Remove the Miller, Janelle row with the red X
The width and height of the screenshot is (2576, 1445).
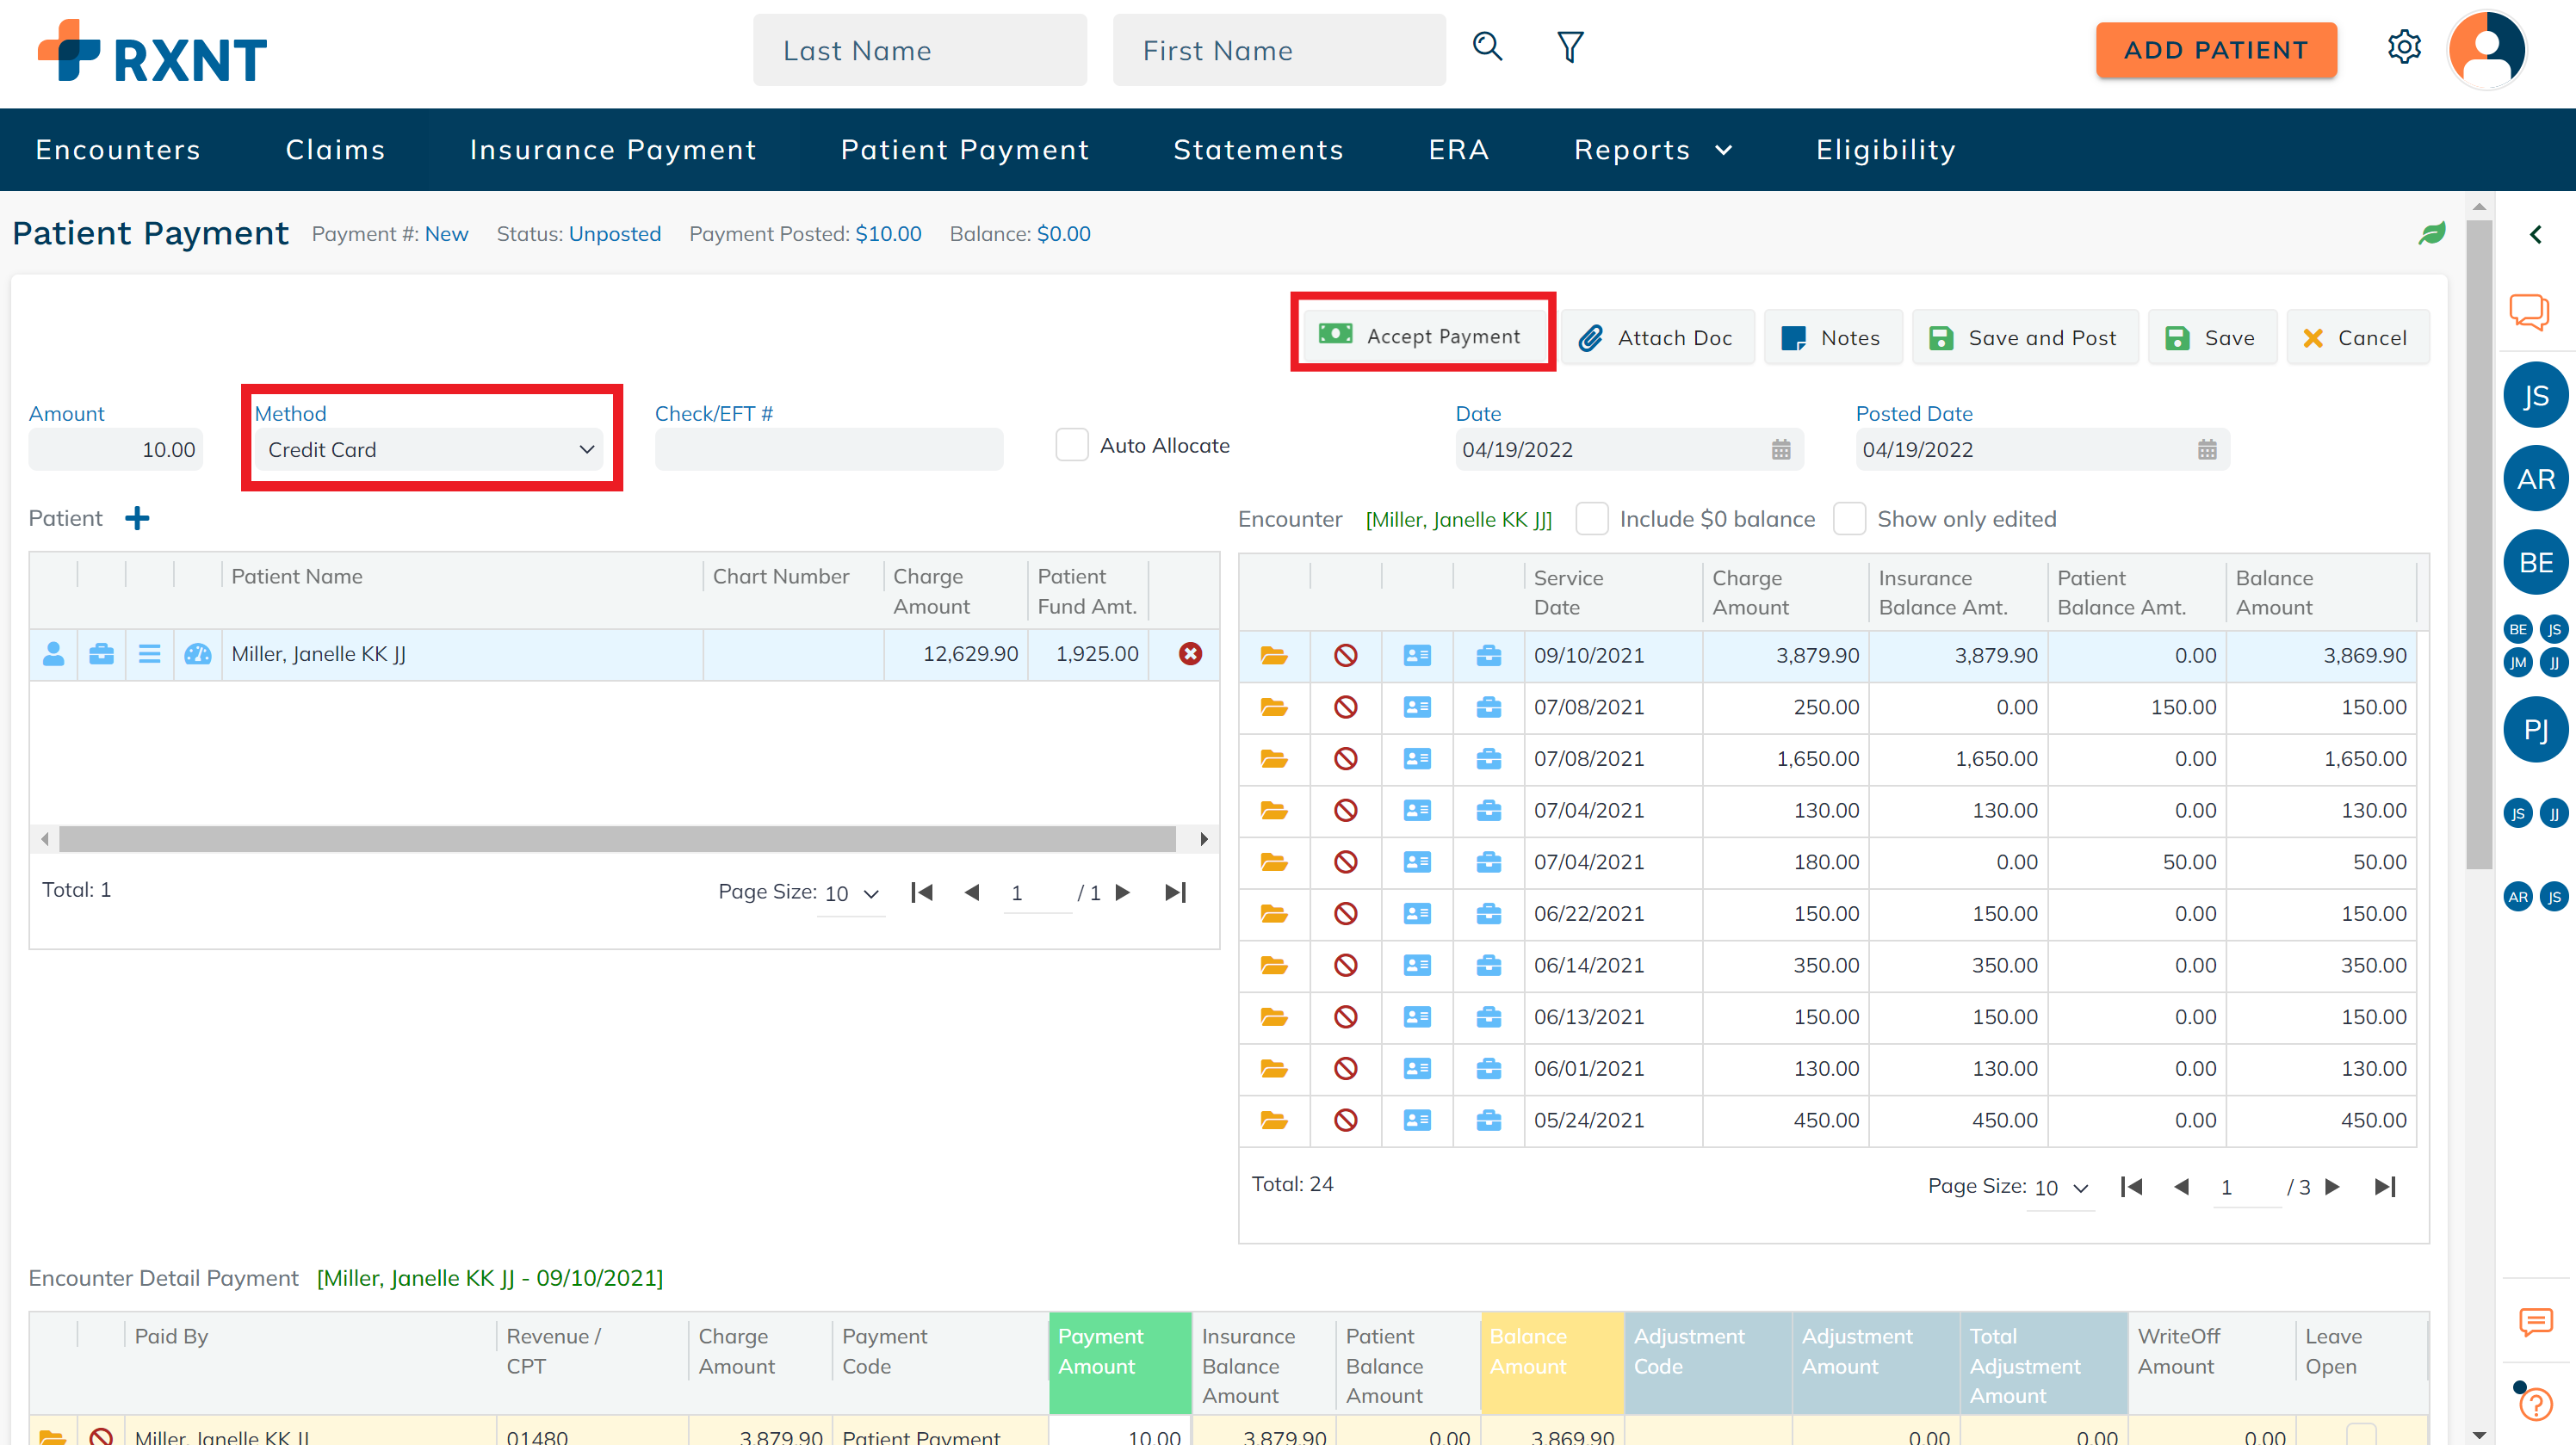pyautogui.click(x=1190, y=653)
